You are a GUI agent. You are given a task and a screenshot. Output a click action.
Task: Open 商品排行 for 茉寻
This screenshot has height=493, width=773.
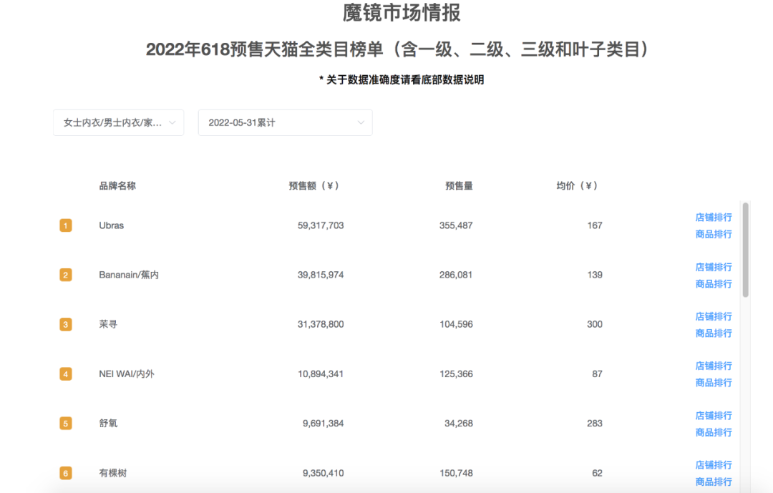click(714, 333)
